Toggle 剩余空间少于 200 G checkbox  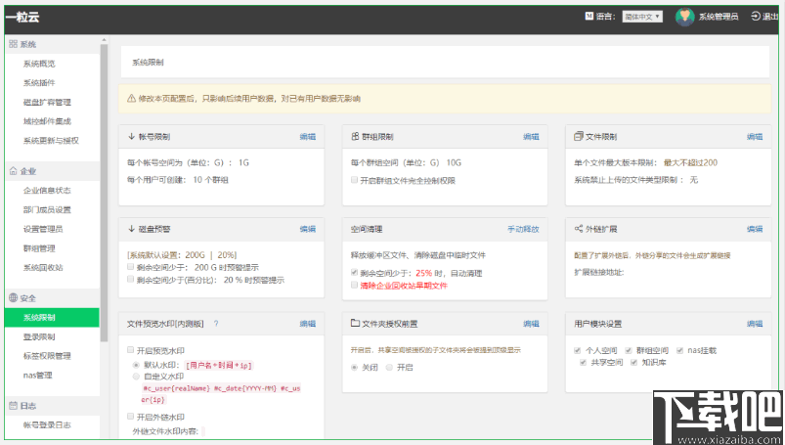(x=131, y=267)
